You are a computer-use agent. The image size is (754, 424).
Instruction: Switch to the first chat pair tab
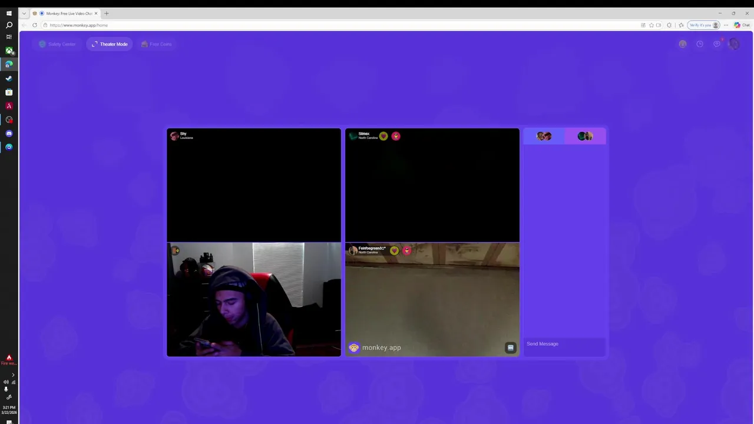(x=544, y=136)
